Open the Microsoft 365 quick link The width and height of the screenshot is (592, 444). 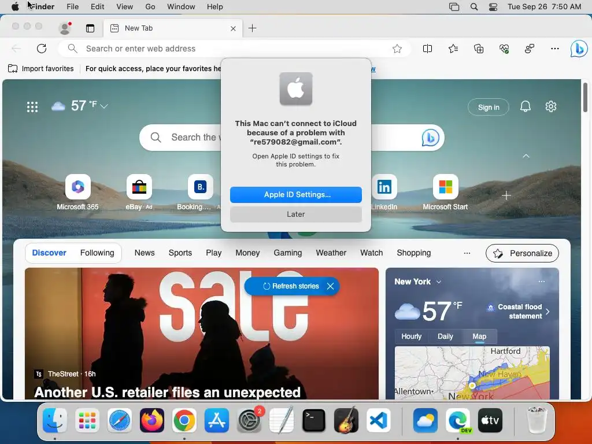[78, 193]
